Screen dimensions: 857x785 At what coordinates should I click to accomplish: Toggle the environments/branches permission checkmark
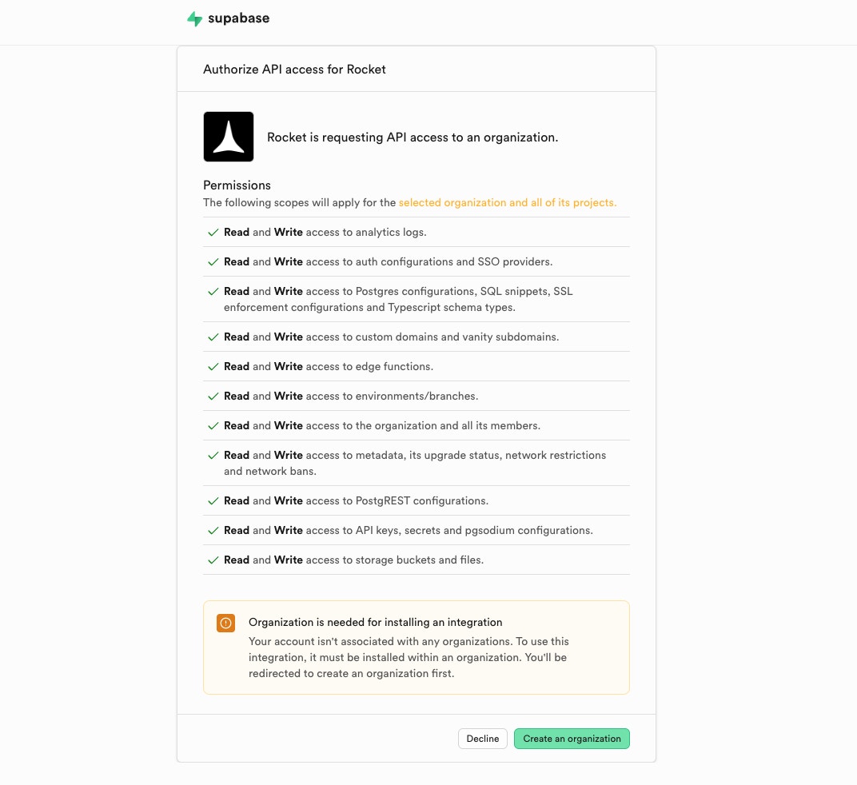tap(213, 396)
